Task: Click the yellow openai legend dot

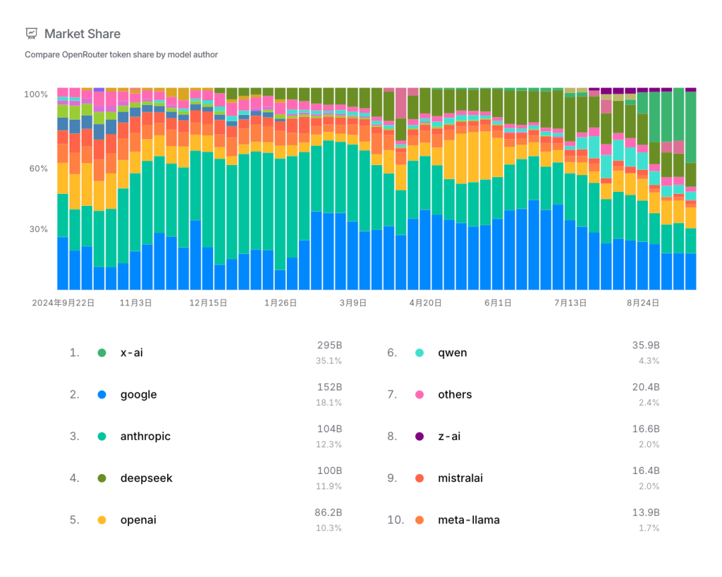Action: tap(102, 520)
